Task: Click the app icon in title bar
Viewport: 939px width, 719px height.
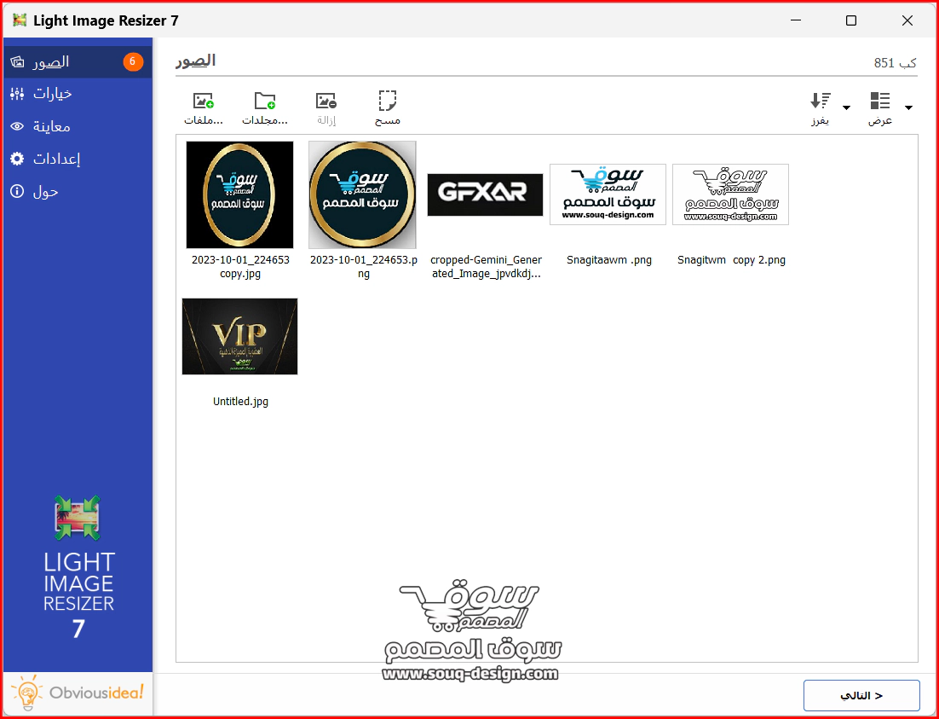Action: click(20, 20)
